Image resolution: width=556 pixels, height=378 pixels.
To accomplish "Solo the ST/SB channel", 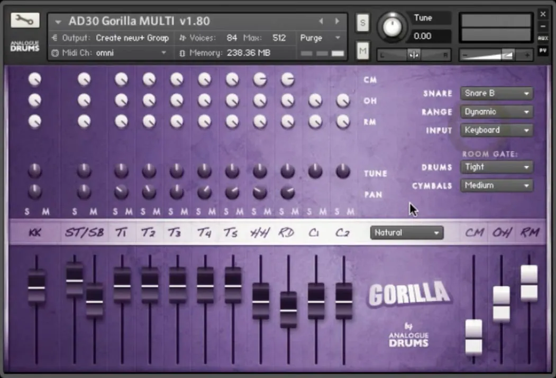I will click(75, 212).
